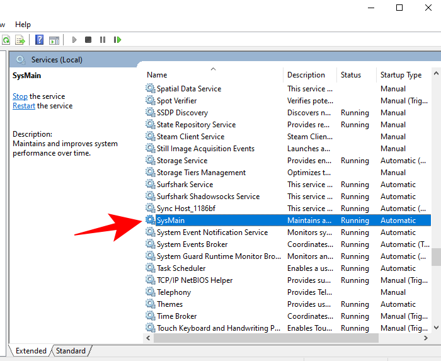Click the Services (Local) header icon
Screen dimensions: 441x361
pos(21,60)
